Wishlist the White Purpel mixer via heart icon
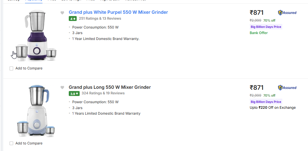This screenshot has height=151, width=308. point(62,13)
